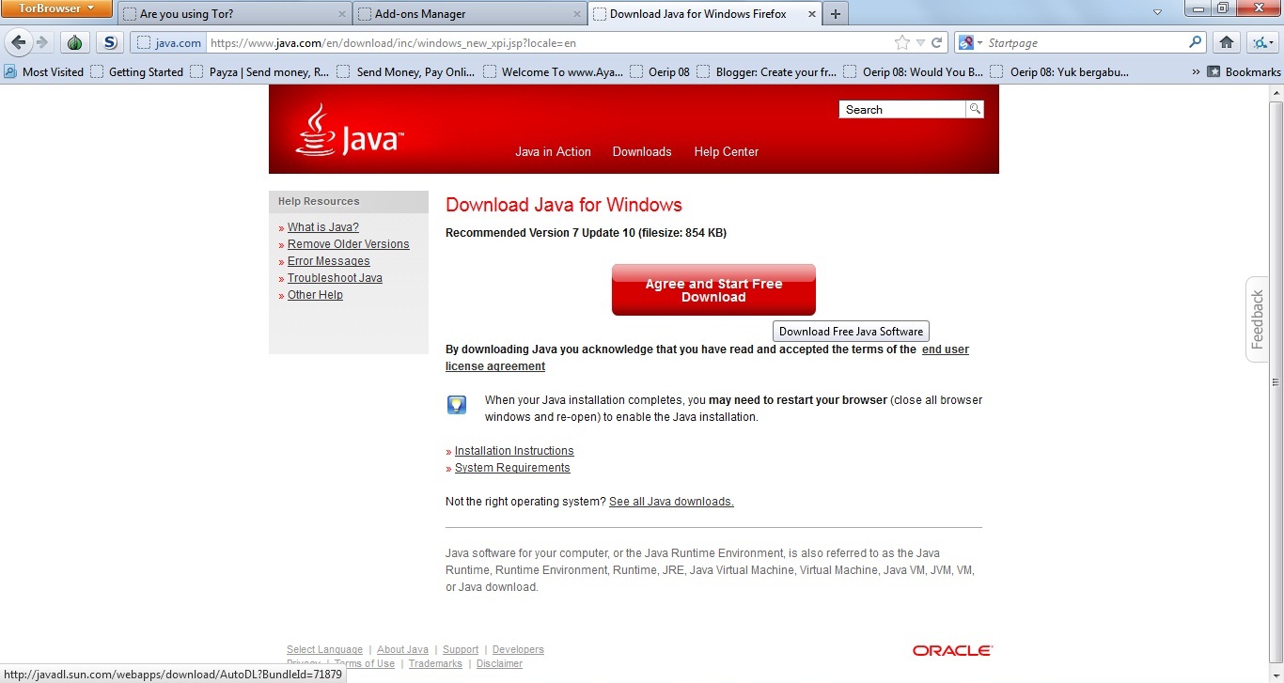Go back with the Back arrow
This screenshot has height=683, width=1284.
click(x=19, y=42)
